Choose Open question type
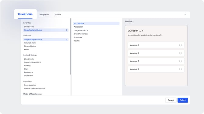 pyautogui.click(x=30, y=85)
